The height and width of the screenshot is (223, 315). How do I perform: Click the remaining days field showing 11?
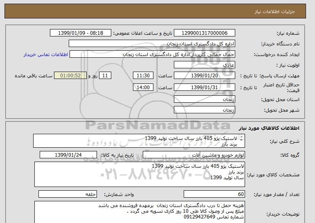coord(105,76)
